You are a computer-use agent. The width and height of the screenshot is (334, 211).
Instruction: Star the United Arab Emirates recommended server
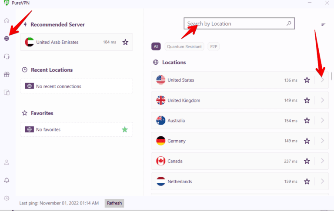coord(125,42)
